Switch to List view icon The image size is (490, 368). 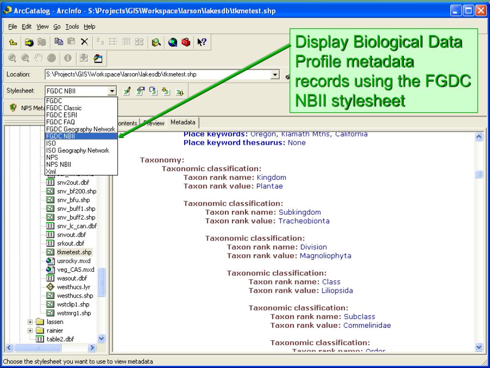click(x=113, y=42)
